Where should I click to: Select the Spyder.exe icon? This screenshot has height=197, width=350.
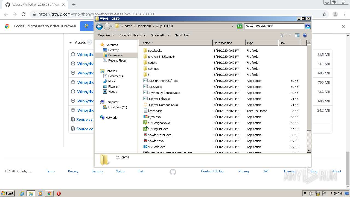[145, 141]
